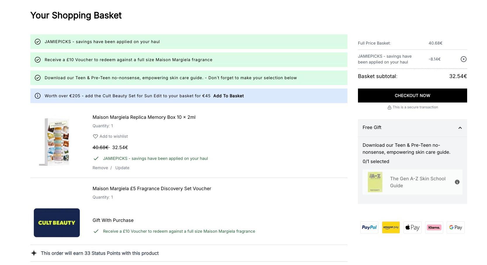Remove the JAMIEPICKS discount code
The height and width of the screenshot is (265, 487).
point(463,59)
